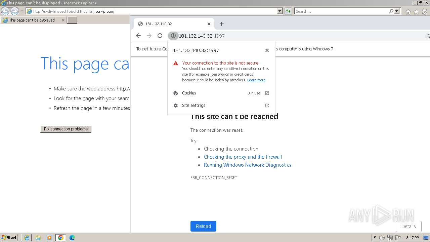Open Microsoft Edge taskbar icon

(72, 238)
